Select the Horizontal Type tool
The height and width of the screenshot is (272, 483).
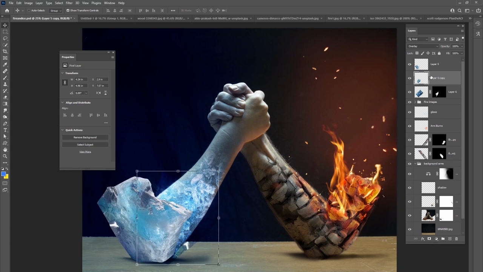[5, 130]
